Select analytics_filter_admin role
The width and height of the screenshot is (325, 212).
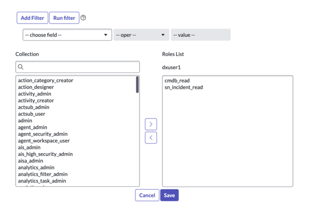point(42,174)
